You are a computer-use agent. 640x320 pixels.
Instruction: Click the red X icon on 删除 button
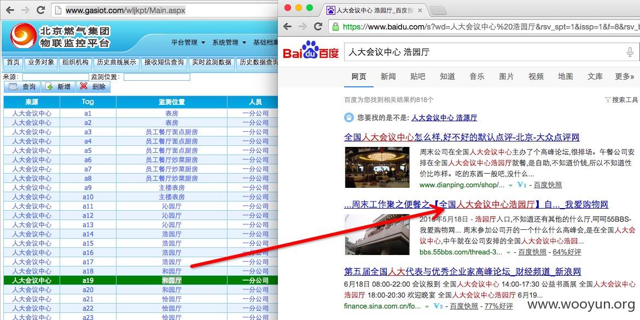pyautogui.click(x=84, y=86)
